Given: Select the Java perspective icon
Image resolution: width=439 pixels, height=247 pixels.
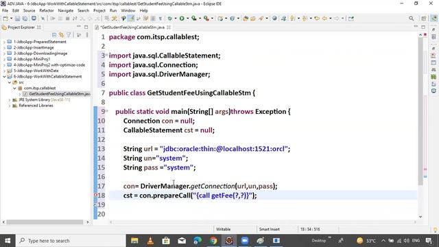Looking at the screenshot, I should (x=434, y=19).
